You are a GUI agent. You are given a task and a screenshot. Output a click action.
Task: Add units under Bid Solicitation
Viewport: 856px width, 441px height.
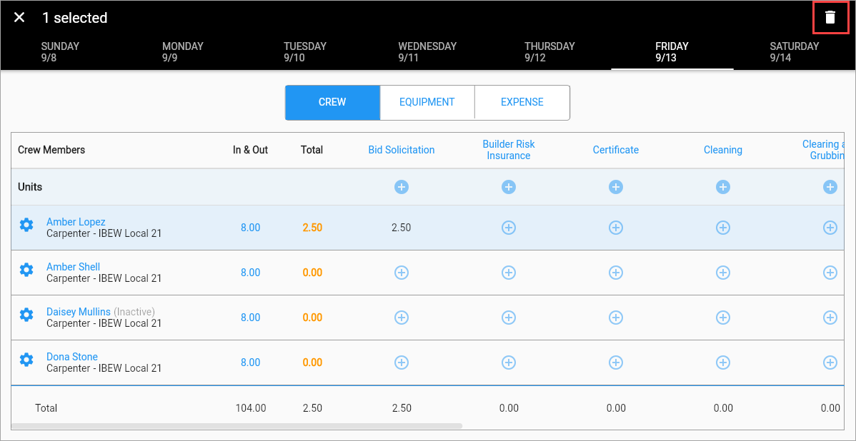[x=402, y=187]
